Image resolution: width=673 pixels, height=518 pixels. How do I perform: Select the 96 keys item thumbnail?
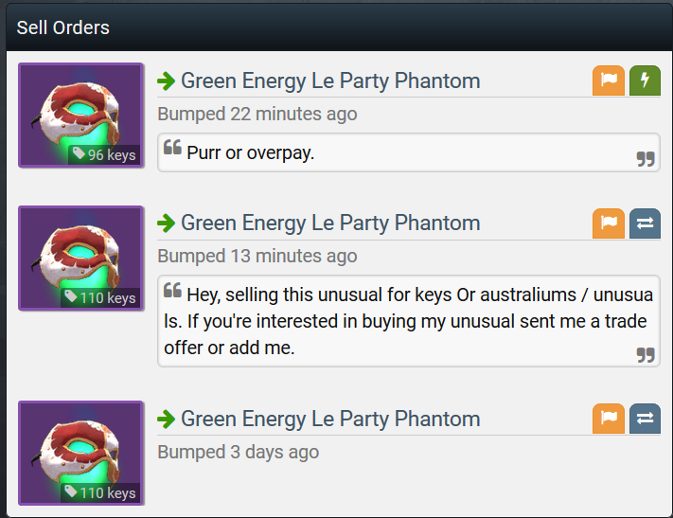pyautogui.click(x=81, y=115)
